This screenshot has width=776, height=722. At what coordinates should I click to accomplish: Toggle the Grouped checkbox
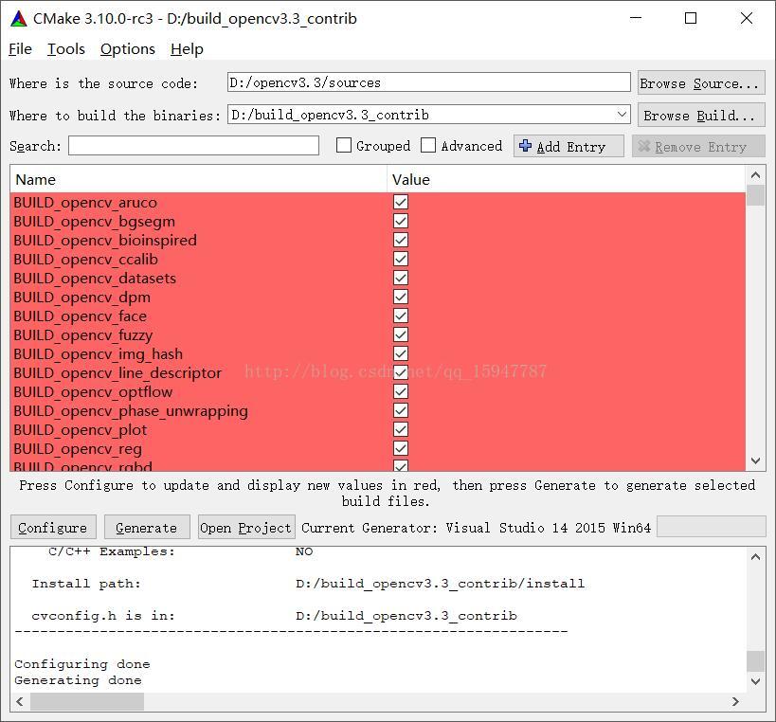(343, 146)
